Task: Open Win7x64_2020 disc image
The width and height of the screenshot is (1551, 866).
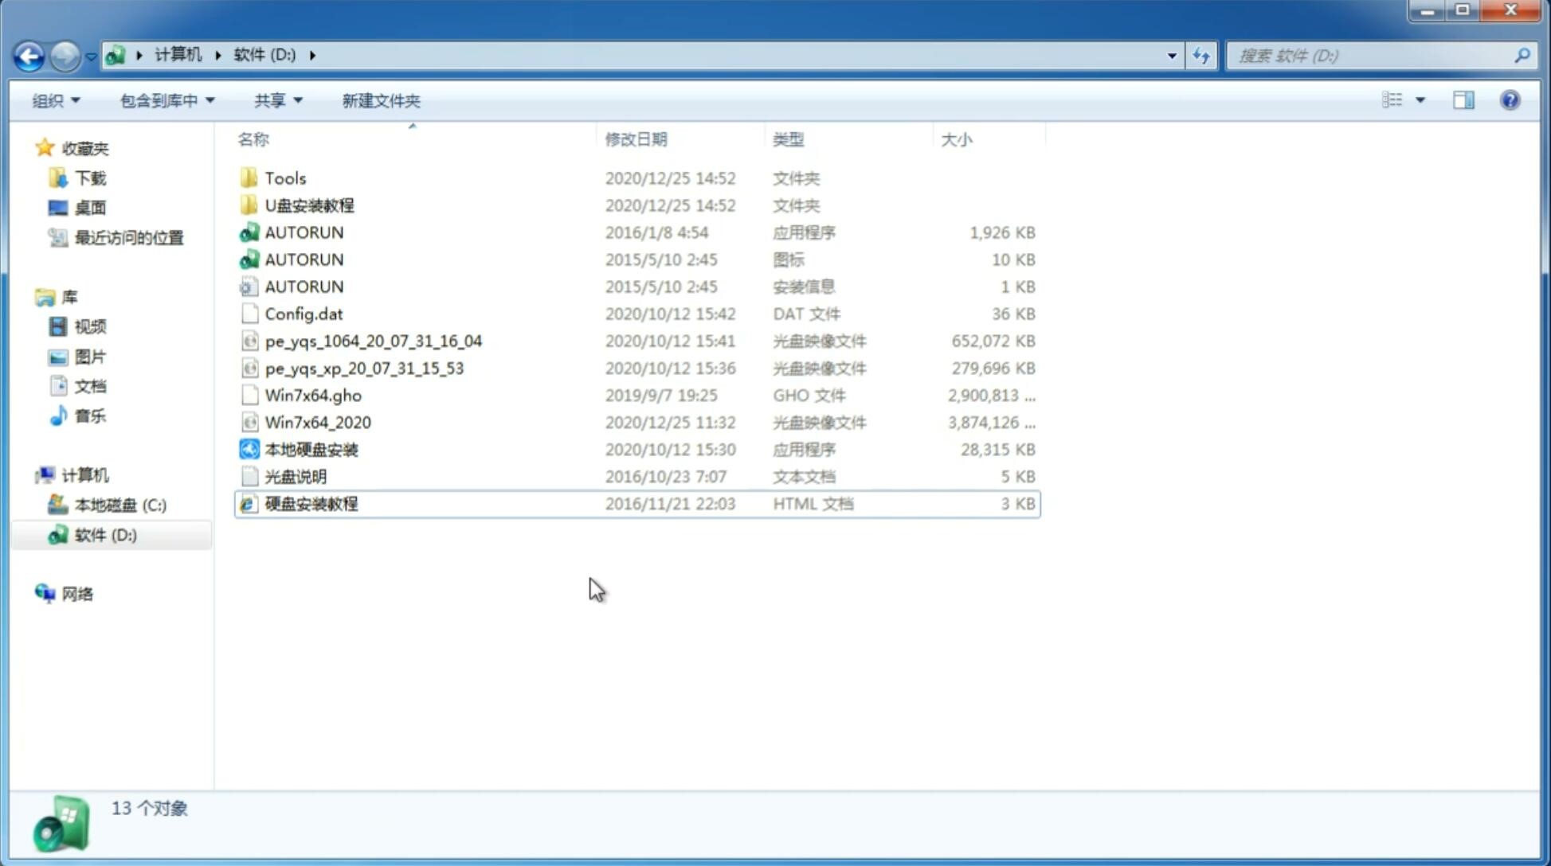Action: tap(317, 421)
